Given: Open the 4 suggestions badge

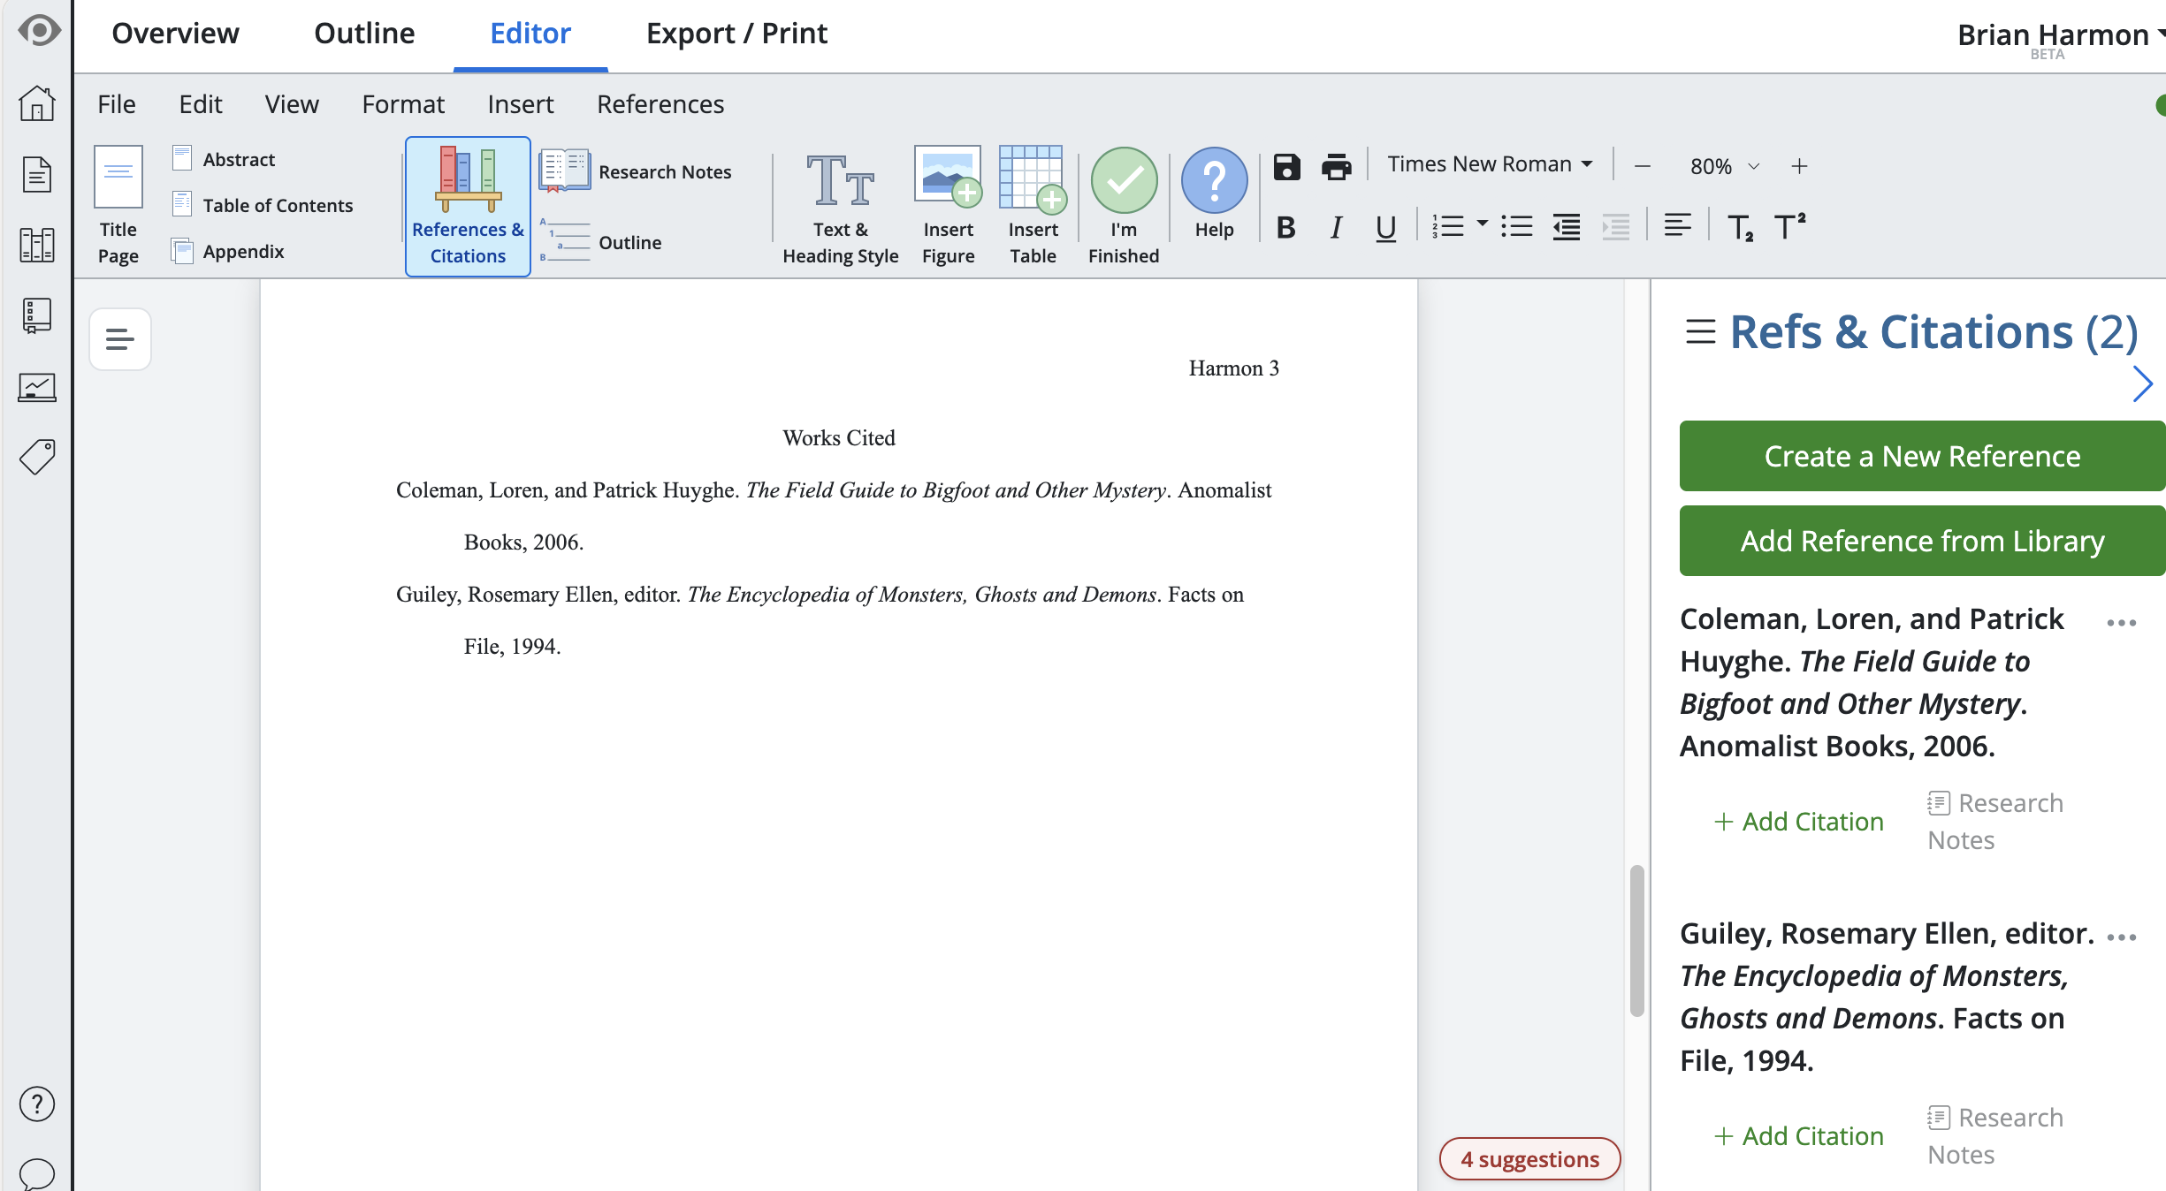Looking at the screenshot, I should click(1529, 1159).
